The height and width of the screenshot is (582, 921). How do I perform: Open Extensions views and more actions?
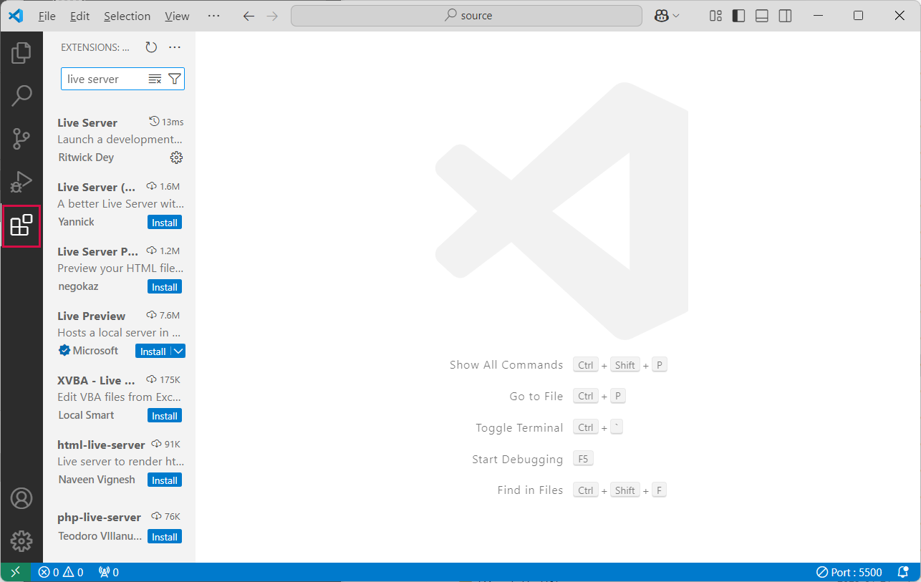(x=175, y=47)
